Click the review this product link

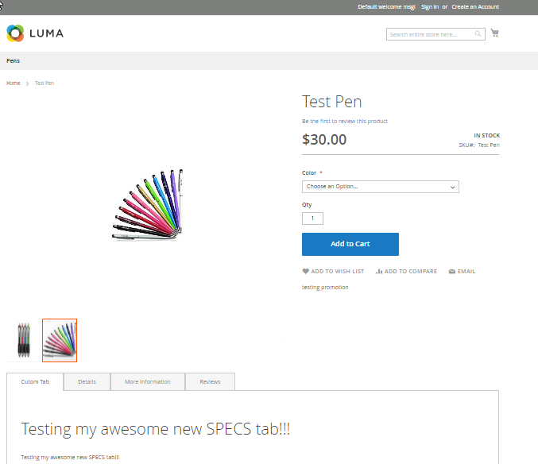[344, 122]
